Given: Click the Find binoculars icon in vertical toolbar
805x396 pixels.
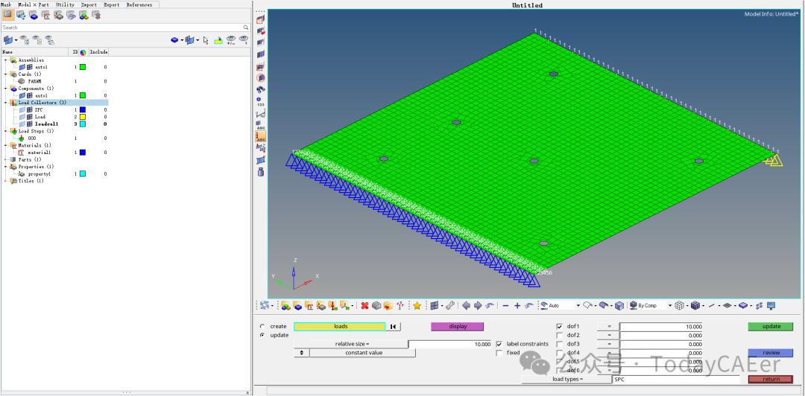Looking at the screenshot, I should [x=261, y=89].
